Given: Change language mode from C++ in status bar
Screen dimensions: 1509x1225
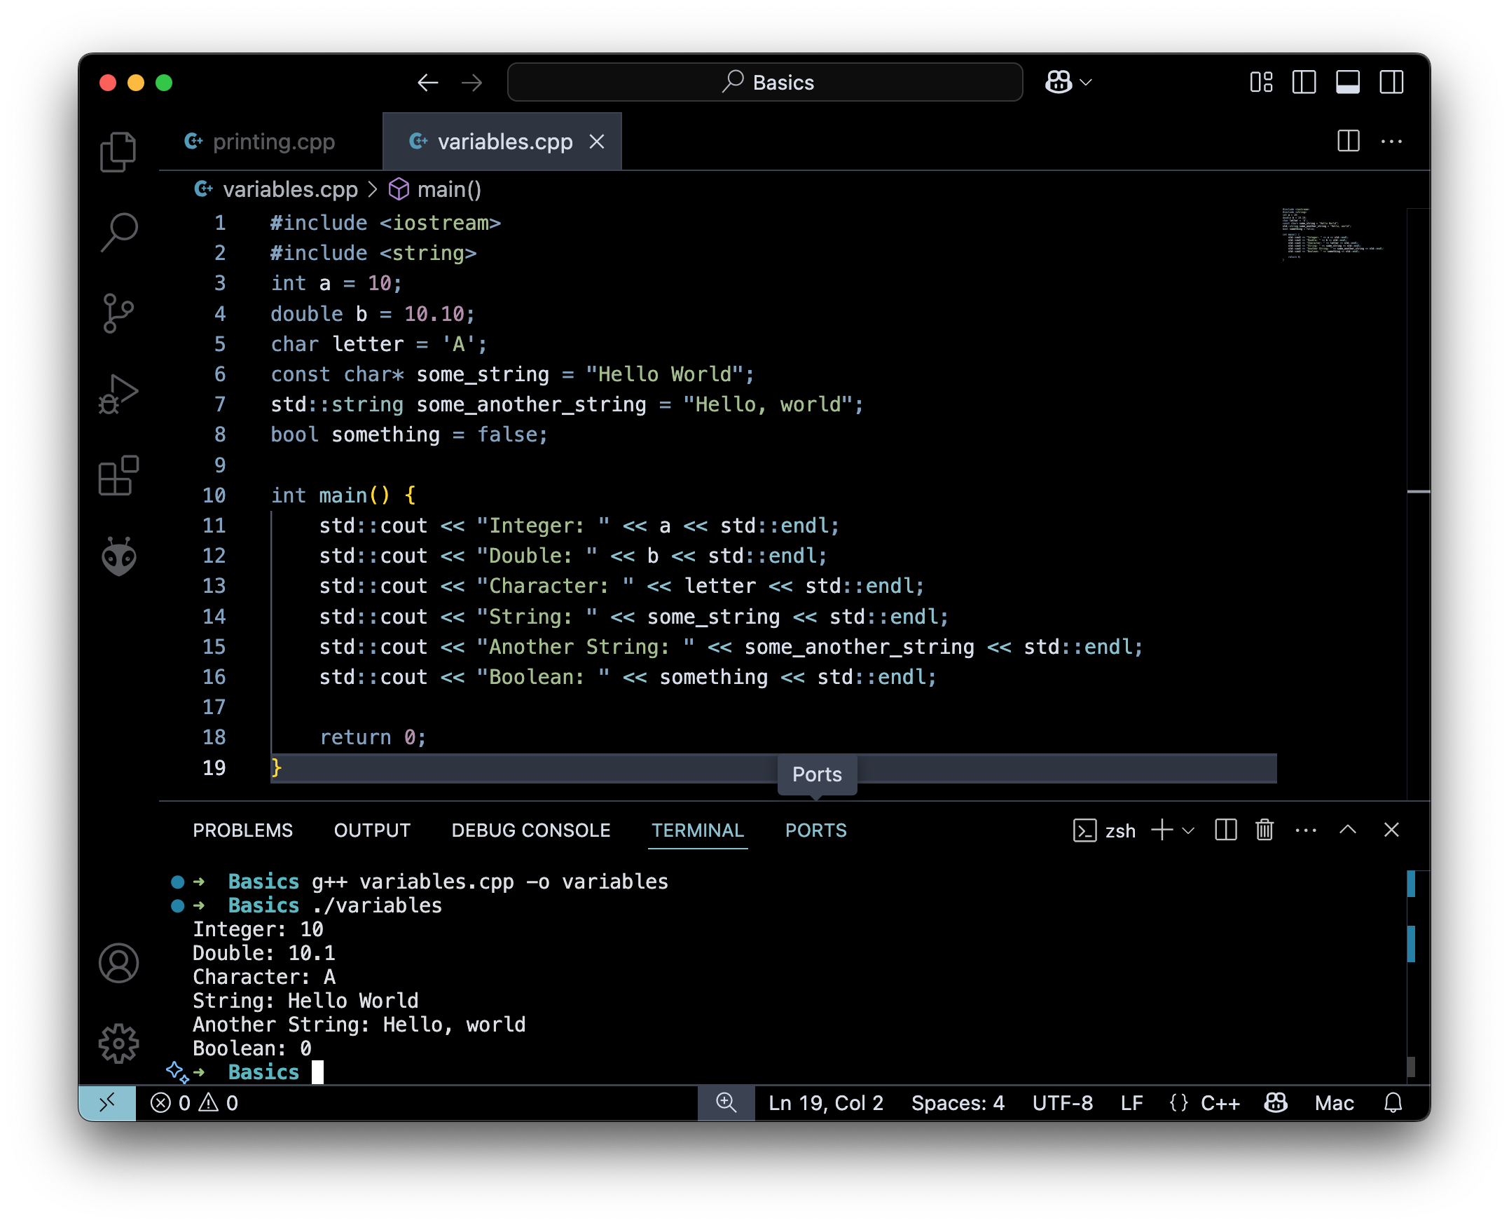Looking at the screenshot, I should [x=1221, y=1103].
